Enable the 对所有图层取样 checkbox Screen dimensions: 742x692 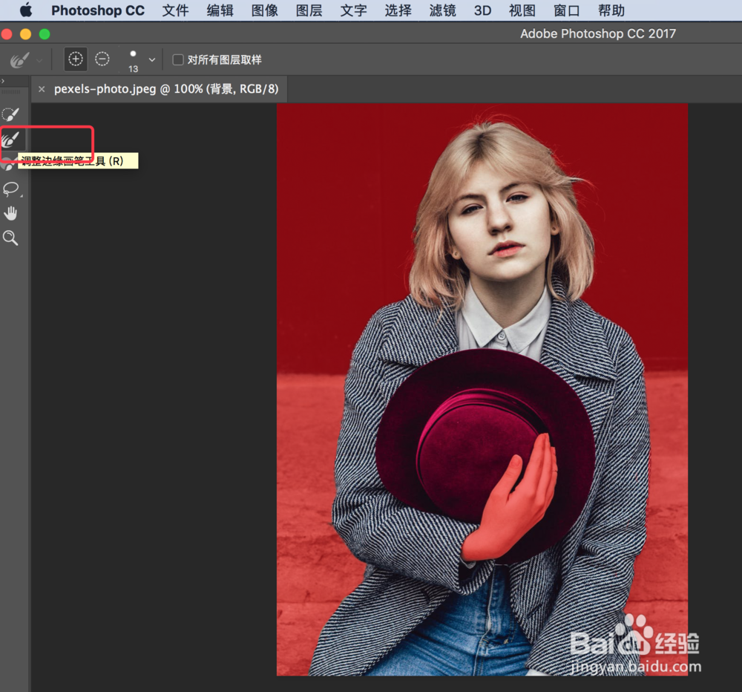(x=178, y=59)
